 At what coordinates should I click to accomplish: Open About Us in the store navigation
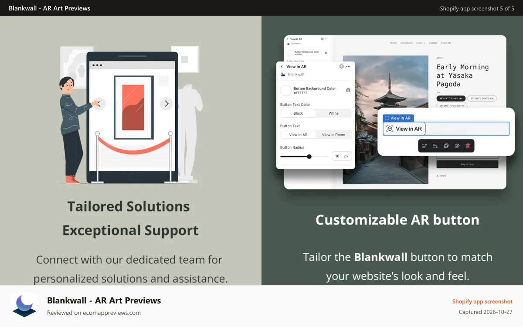(x=446, y=43)
